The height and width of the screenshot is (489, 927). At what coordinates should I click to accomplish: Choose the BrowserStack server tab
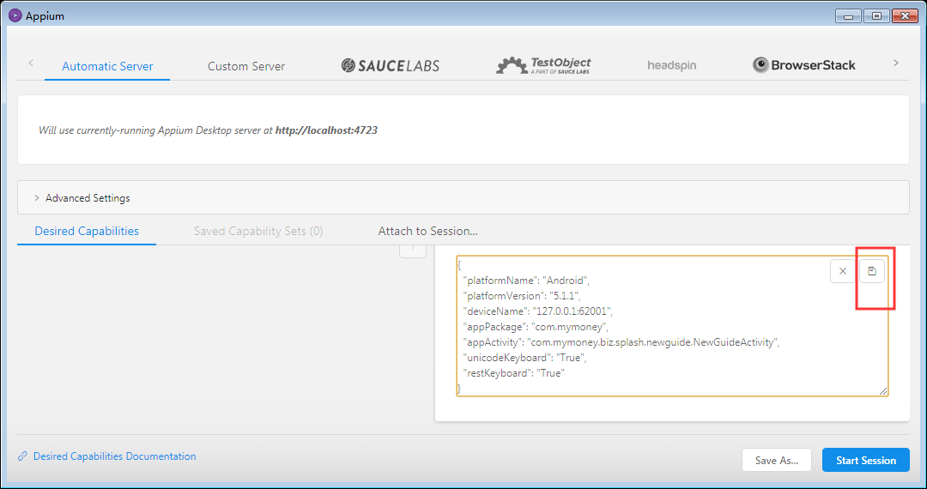804,65
